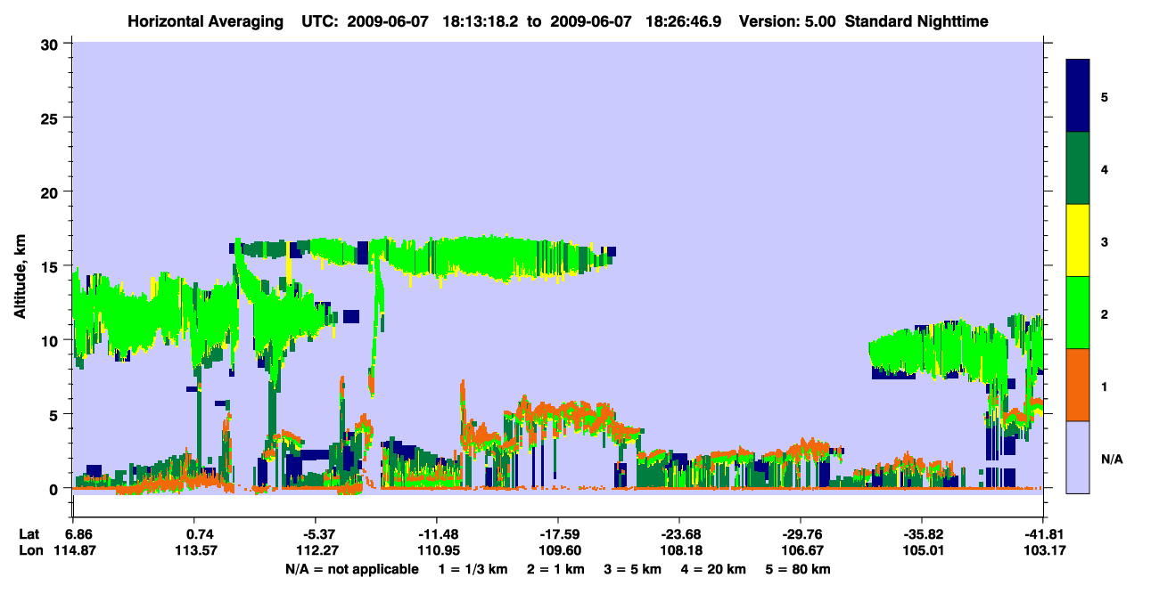Click the bright green color bar segment labeled 2

tap(1078, 313)
